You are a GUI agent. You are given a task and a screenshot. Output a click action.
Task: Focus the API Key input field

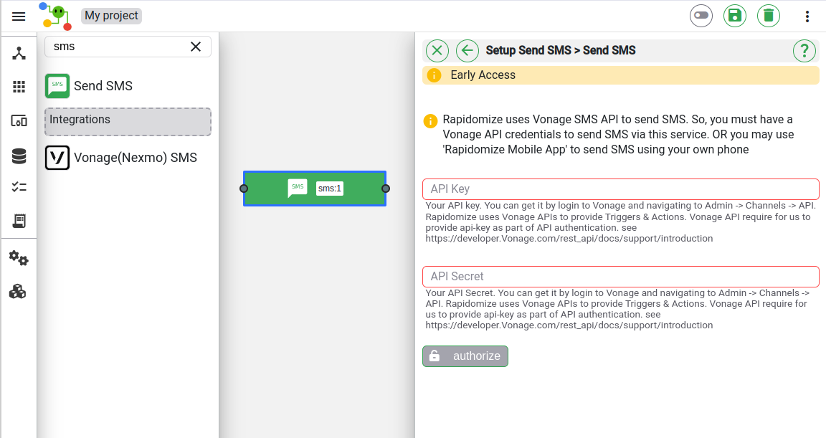pos(620,189)
